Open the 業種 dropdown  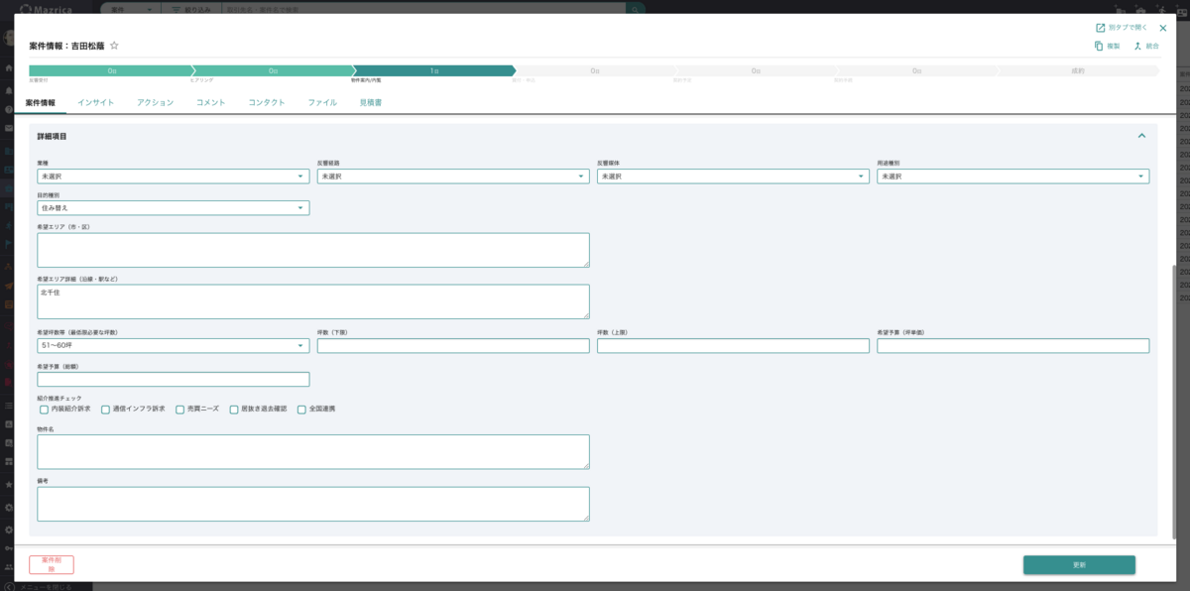pos(173,177)
